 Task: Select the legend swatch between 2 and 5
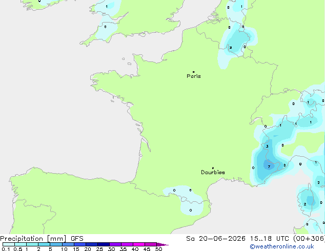[44, 244]
